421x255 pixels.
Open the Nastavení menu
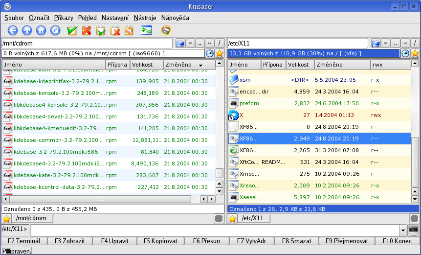click(115, 18)
